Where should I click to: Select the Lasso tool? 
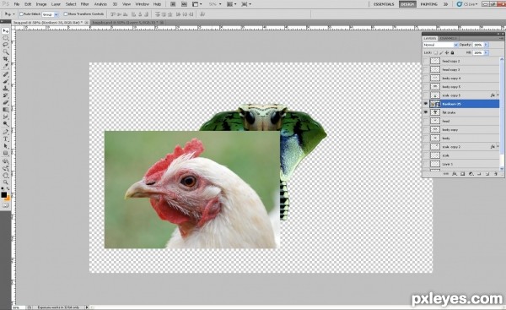click(x=6, y=45)
